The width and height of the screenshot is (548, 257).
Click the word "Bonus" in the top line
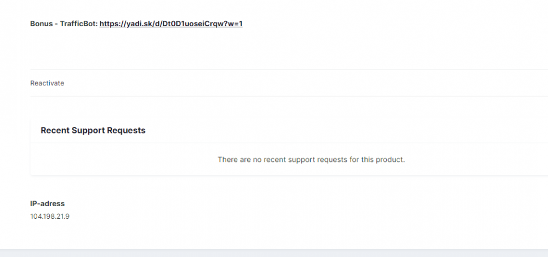[x=42, y=24]
